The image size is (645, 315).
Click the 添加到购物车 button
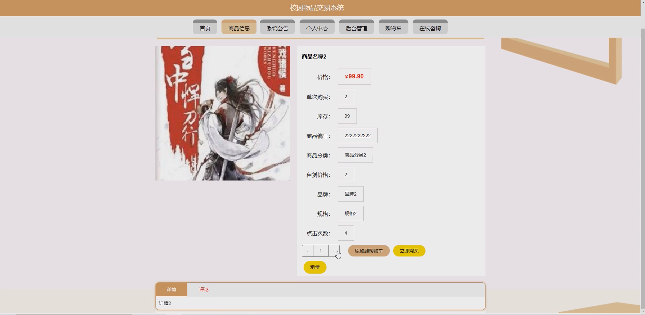coord(369,251)
